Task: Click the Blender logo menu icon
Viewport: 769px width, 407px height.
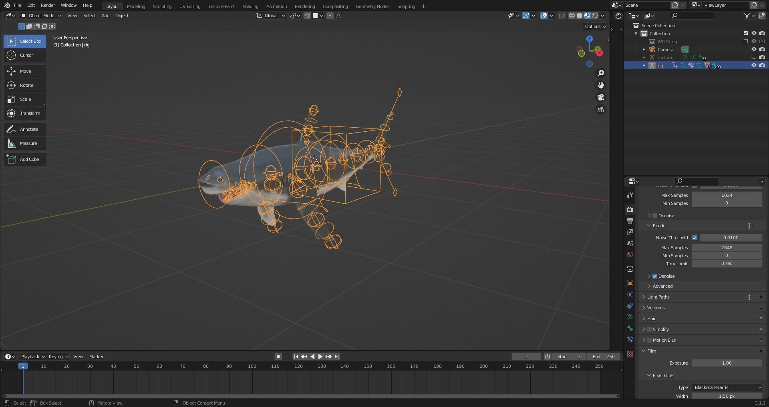Action: point(7,5)
